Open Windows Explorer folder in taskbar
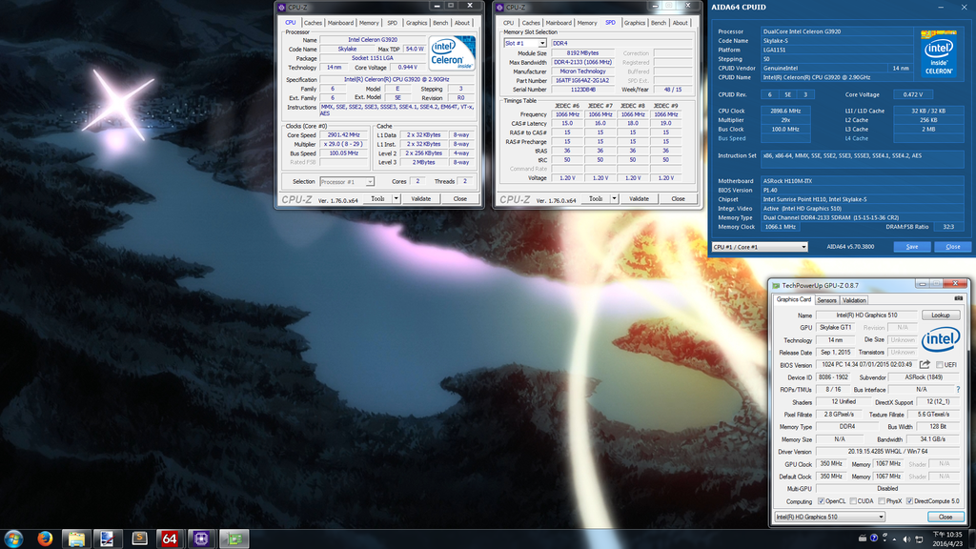This screenshot has width=976, height=549. point(76,539)
